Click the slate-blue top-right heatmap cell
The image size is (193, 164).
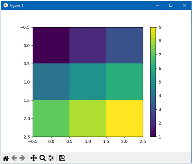[x=124, y=45]
